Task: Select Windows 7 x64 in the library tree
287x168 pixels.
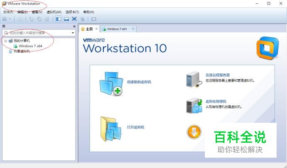Action: click(x=30, y=46)
